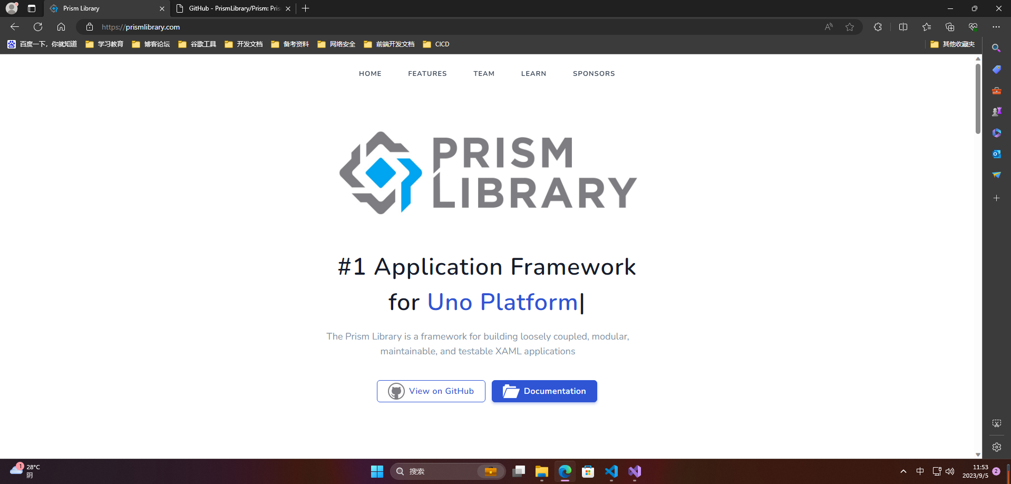Add this page to favorites star
Viewport: 1011px width, 484px height.
coord(850,27)
